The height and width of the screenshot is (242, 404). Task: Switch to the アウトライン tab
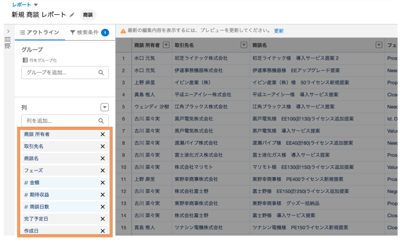click(x=39, y=32)
